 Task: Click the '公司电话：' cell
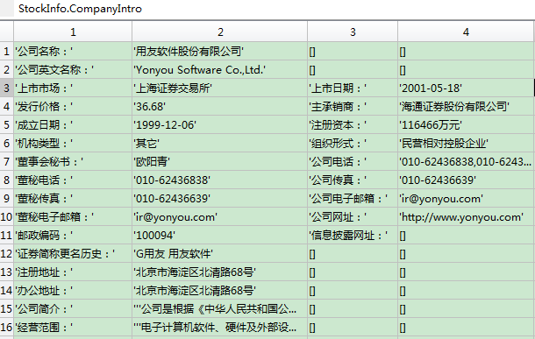353,162
